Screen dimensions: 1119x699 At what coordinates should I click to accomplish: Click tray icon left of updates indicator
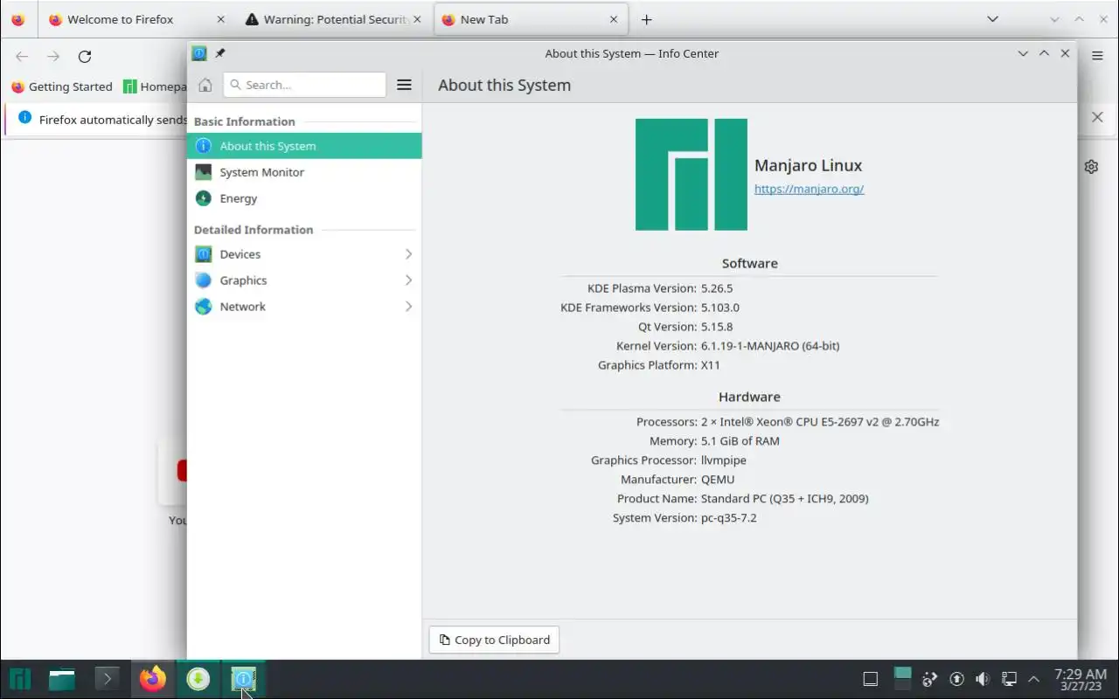pyautogui.click(x=930, y=679)
